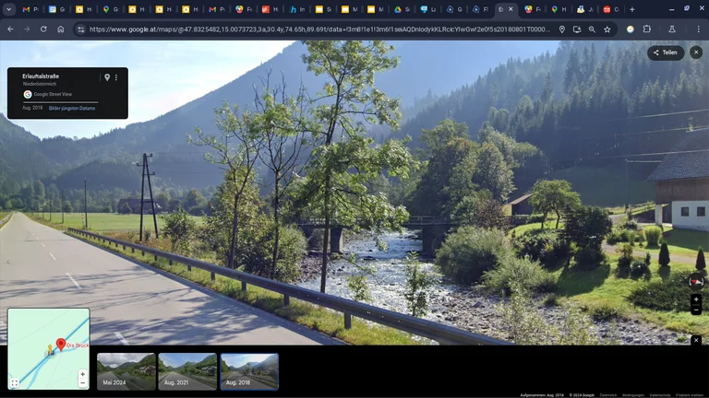
Task: Expand the minimap with its corner icon
Action: [15, 382]
